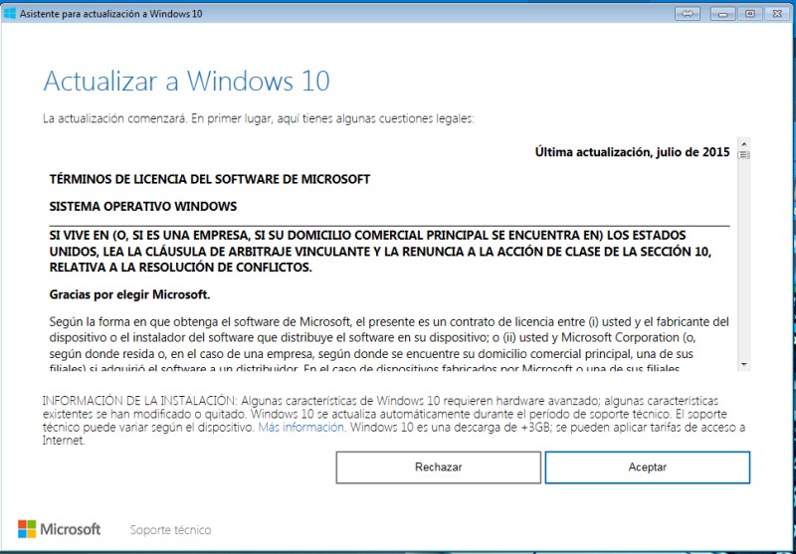Viewport: 796px width, 554px height.
Task: Maximize the update assistant window
Action: click(749, 13)
